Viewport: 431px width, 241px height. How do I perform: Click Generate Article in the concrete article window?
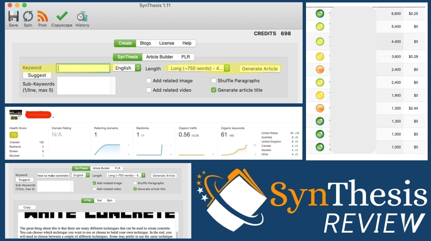coord(164,175)
